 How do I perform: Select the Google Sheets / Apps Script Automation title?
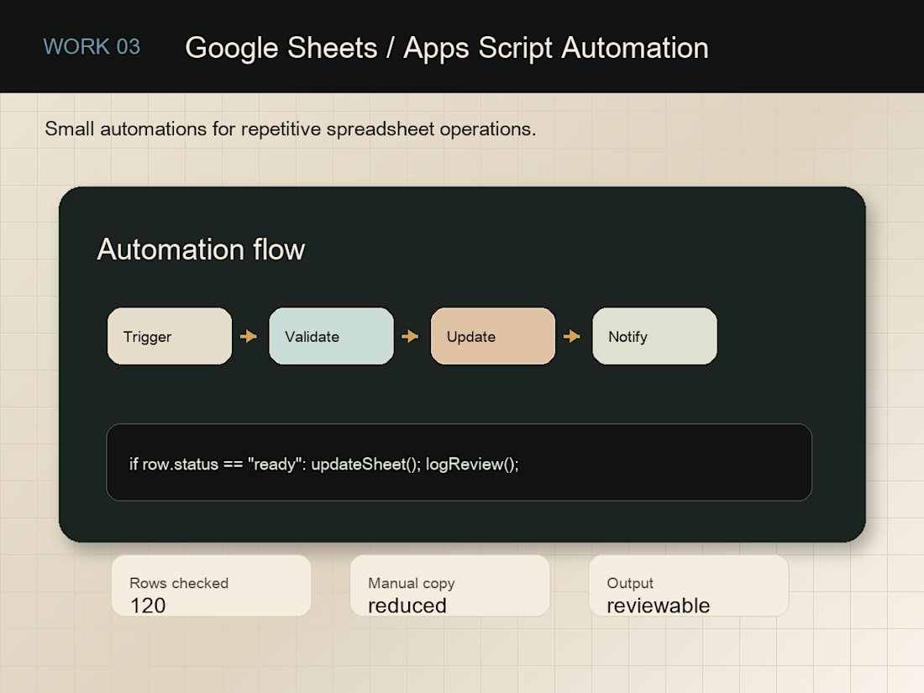[x=447, y=48]
